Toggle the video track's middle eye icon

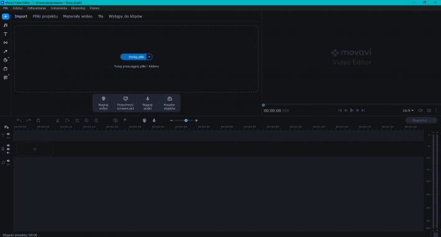coord(8,149)
